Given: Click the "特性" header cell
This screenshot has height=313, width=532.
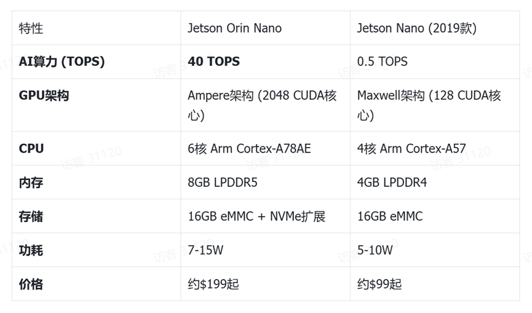Looking at the screenshot, I should coord(31,28).
